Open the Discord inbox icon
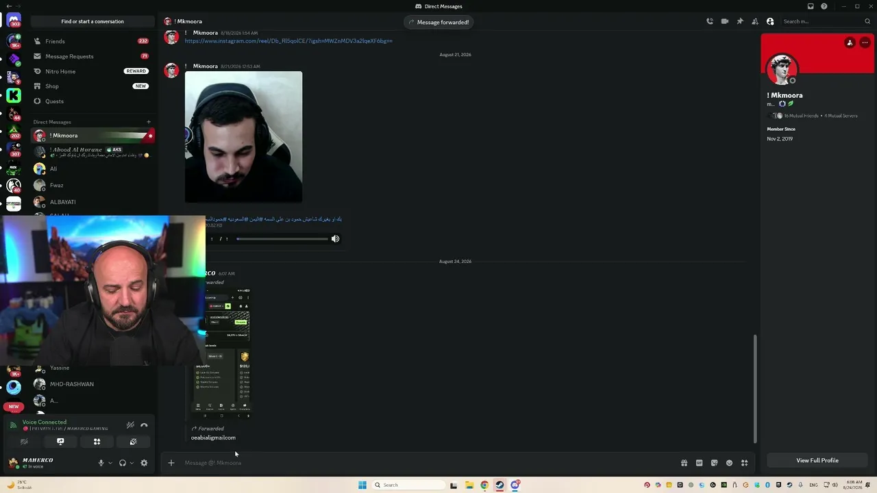 pos(811,6)
